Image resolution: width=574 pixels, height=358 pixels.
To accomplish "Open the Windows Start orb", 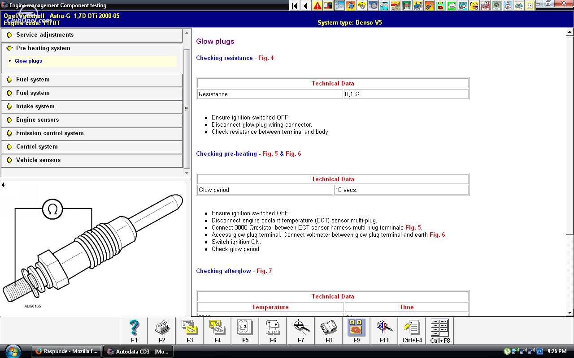I will [13, 351].
